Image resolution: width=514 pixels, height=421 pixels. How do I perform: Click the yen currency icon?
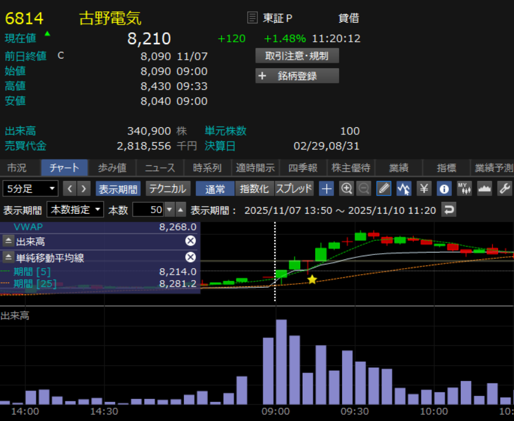[424, 189]
